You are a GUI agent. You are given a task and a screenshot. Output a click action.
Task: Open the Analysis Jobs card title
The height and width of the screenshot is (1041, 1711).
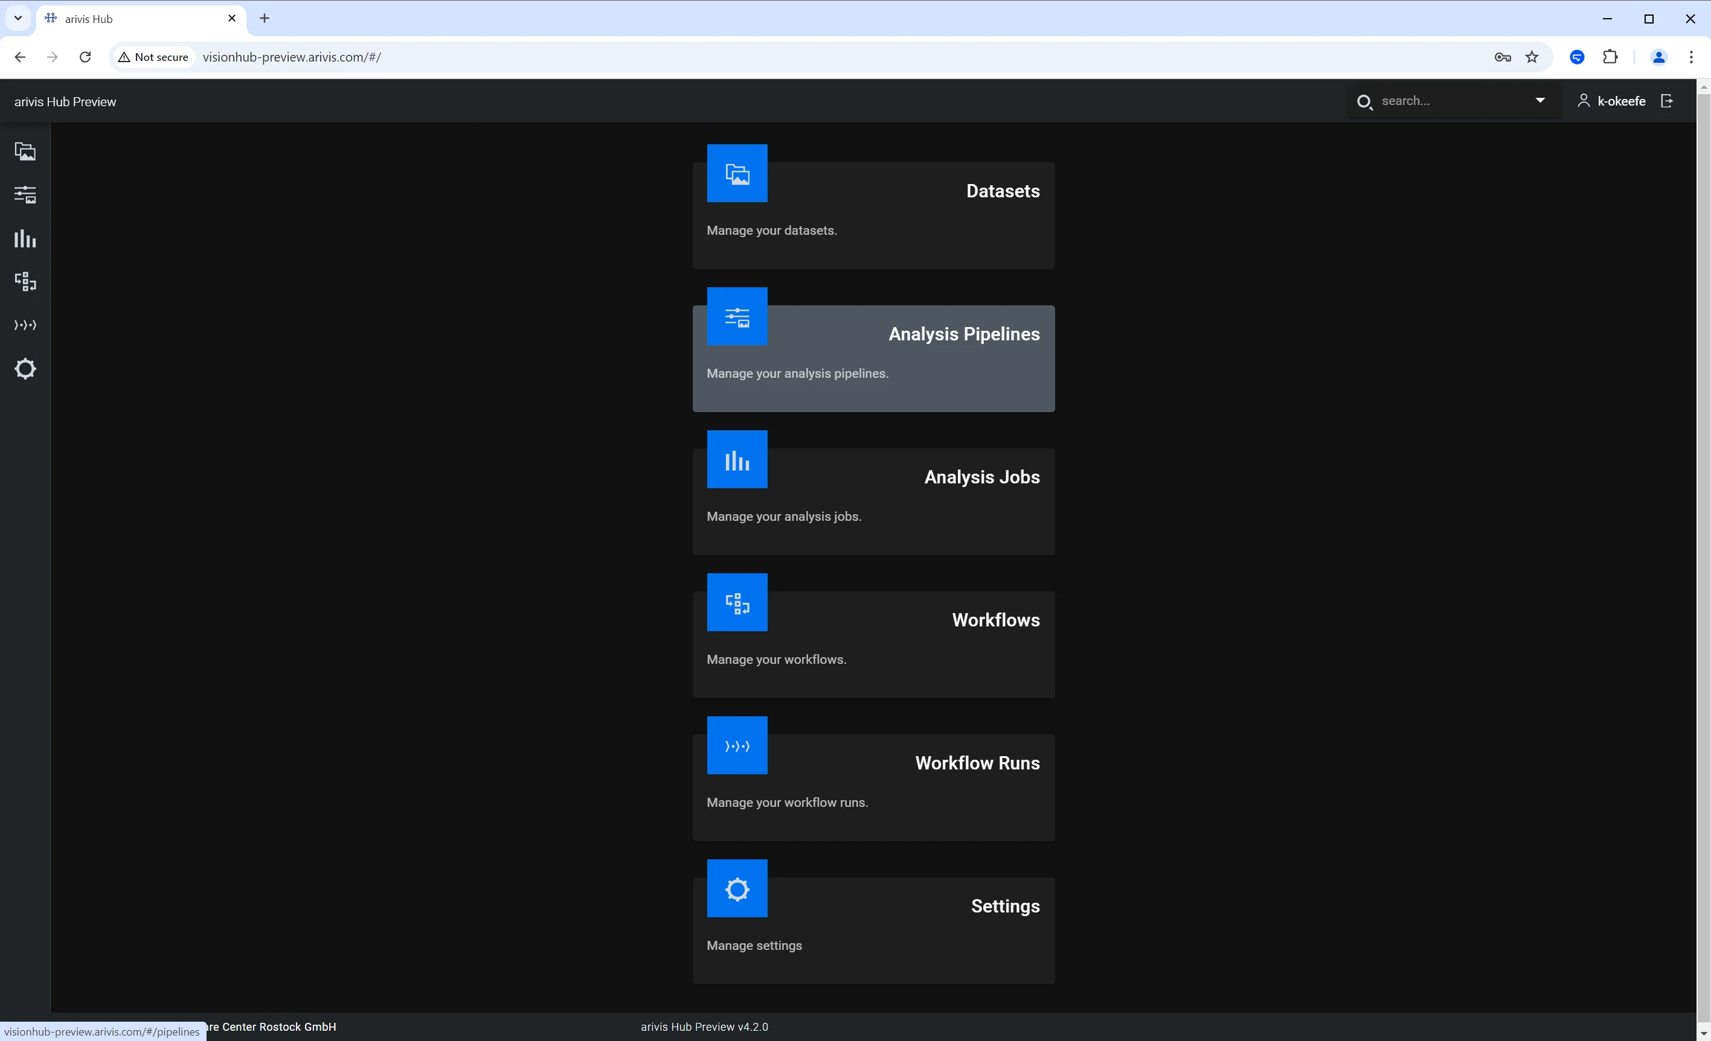[x=982, y=477]
